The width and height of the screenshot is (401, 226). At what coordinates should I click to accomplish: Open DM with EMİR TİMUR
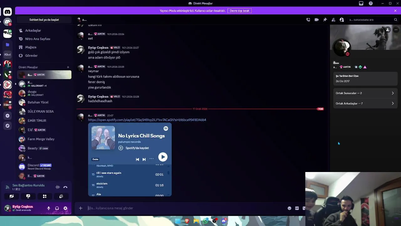point(44,121)
